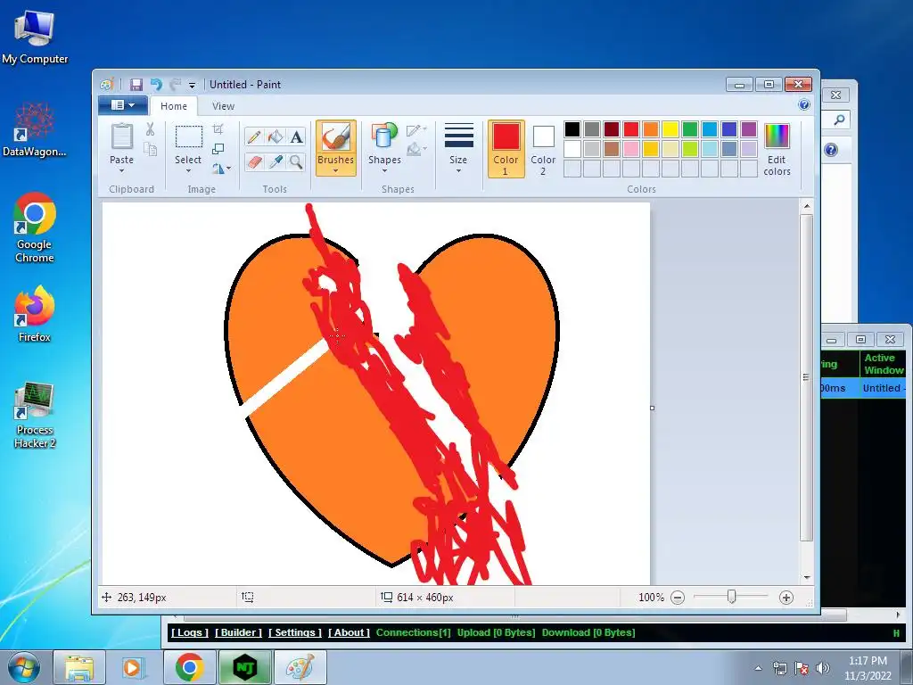
Task: Click the [ Builder ] link
Action: click(x=238, y=632)
